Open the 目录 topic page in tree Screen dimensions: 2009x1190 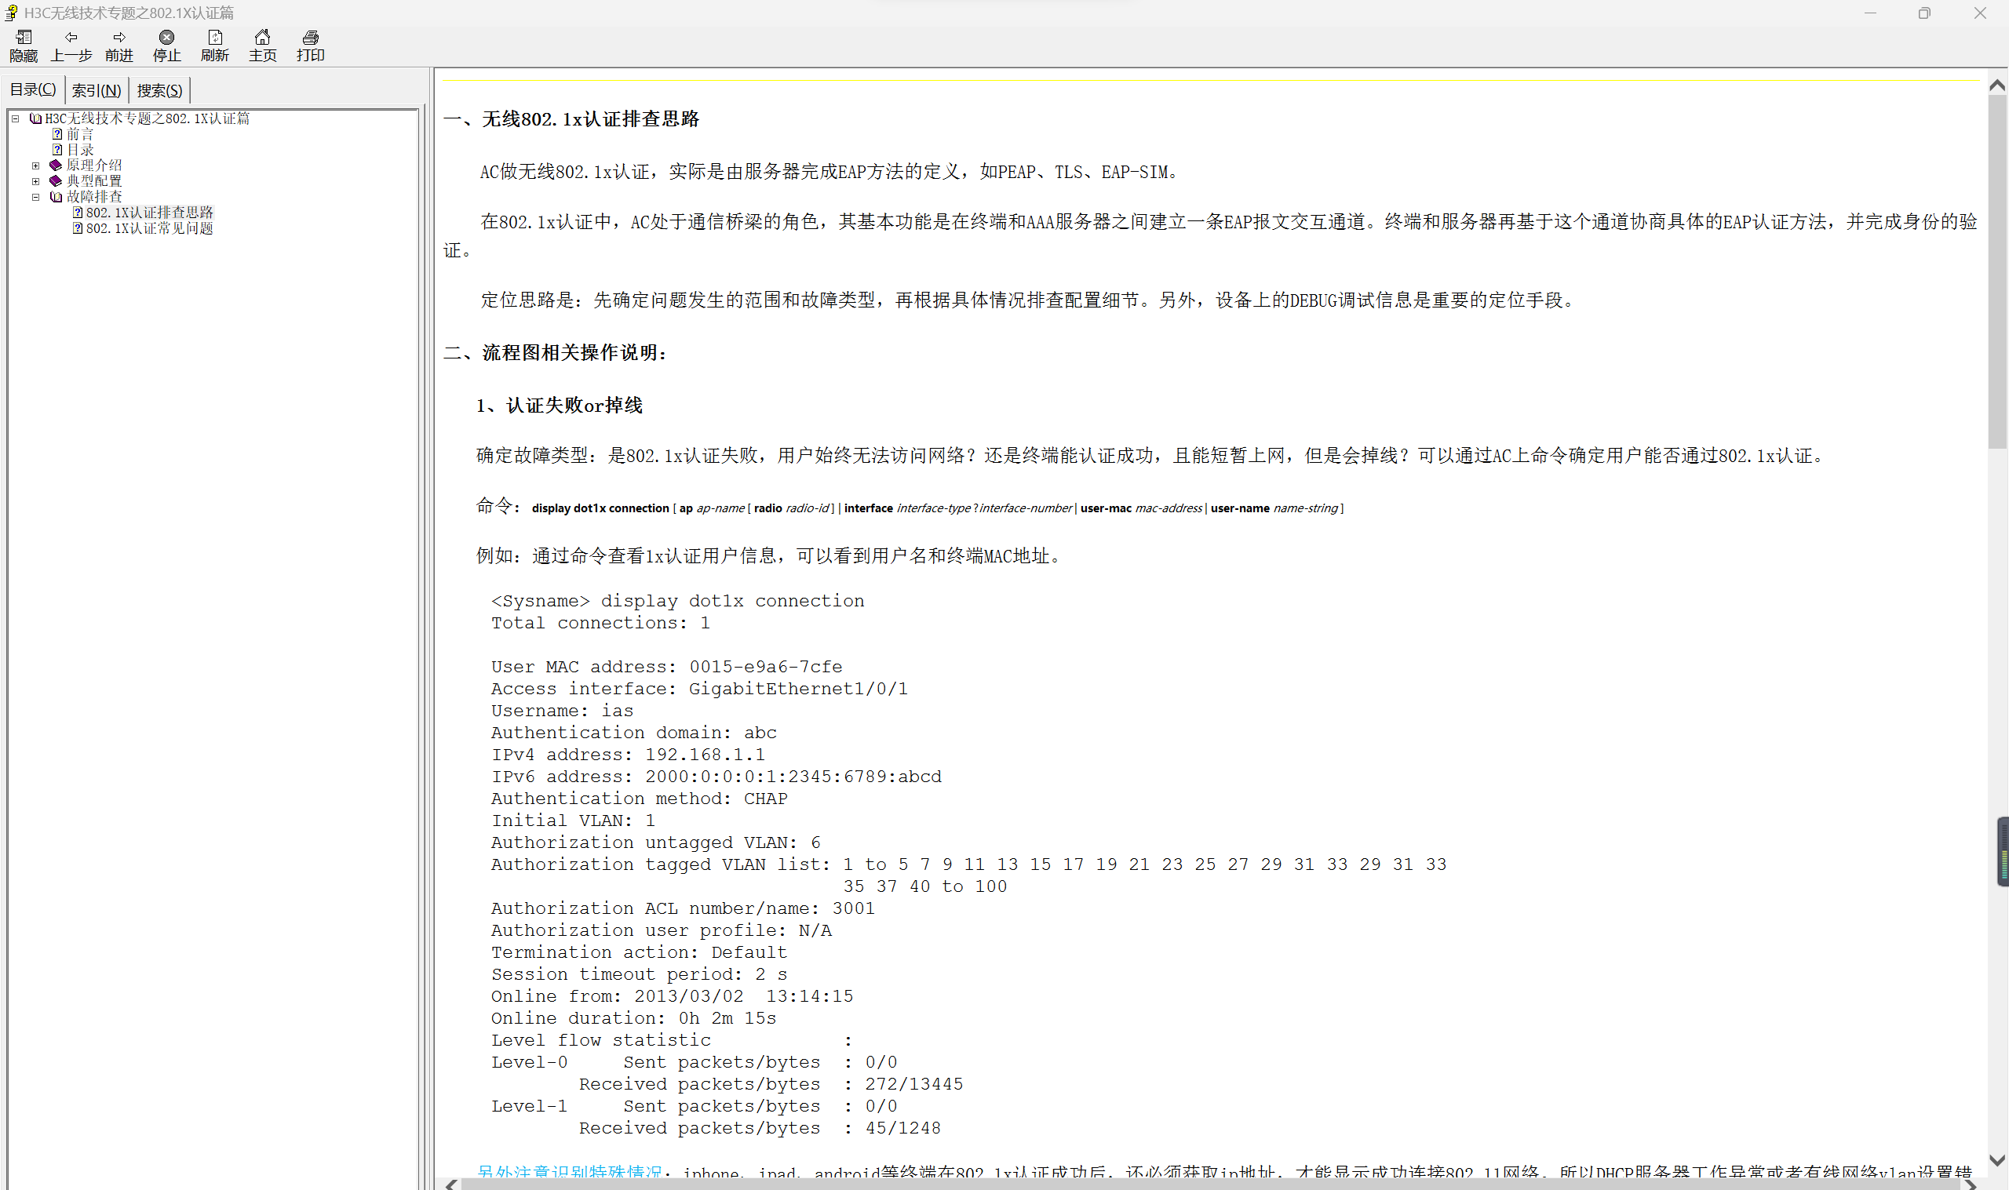pyautogui.click(x=79, y=150)
